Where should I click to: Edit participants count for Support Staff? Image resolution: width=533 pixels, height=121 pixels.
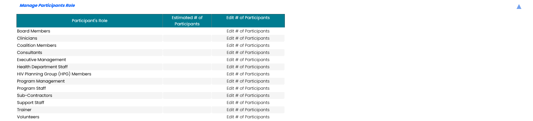click(x=248, y=103)
